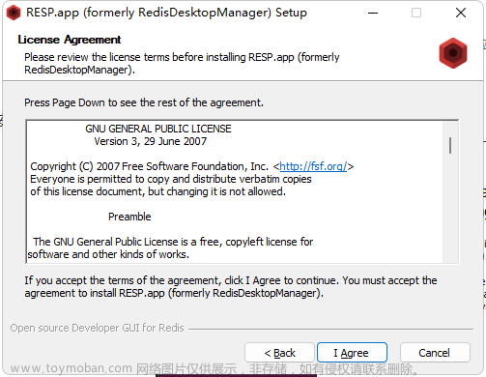Image resolution: width=486 pixels, height=377 pixels.
Task: Click the red hexagon logo in header
Action: [453, 53]
